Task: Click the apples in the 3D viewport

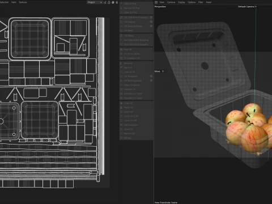Action: 248,129
